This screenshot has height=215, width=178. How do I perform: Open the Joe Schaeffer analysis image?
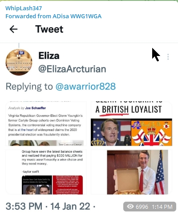click(x=46, y=123)
